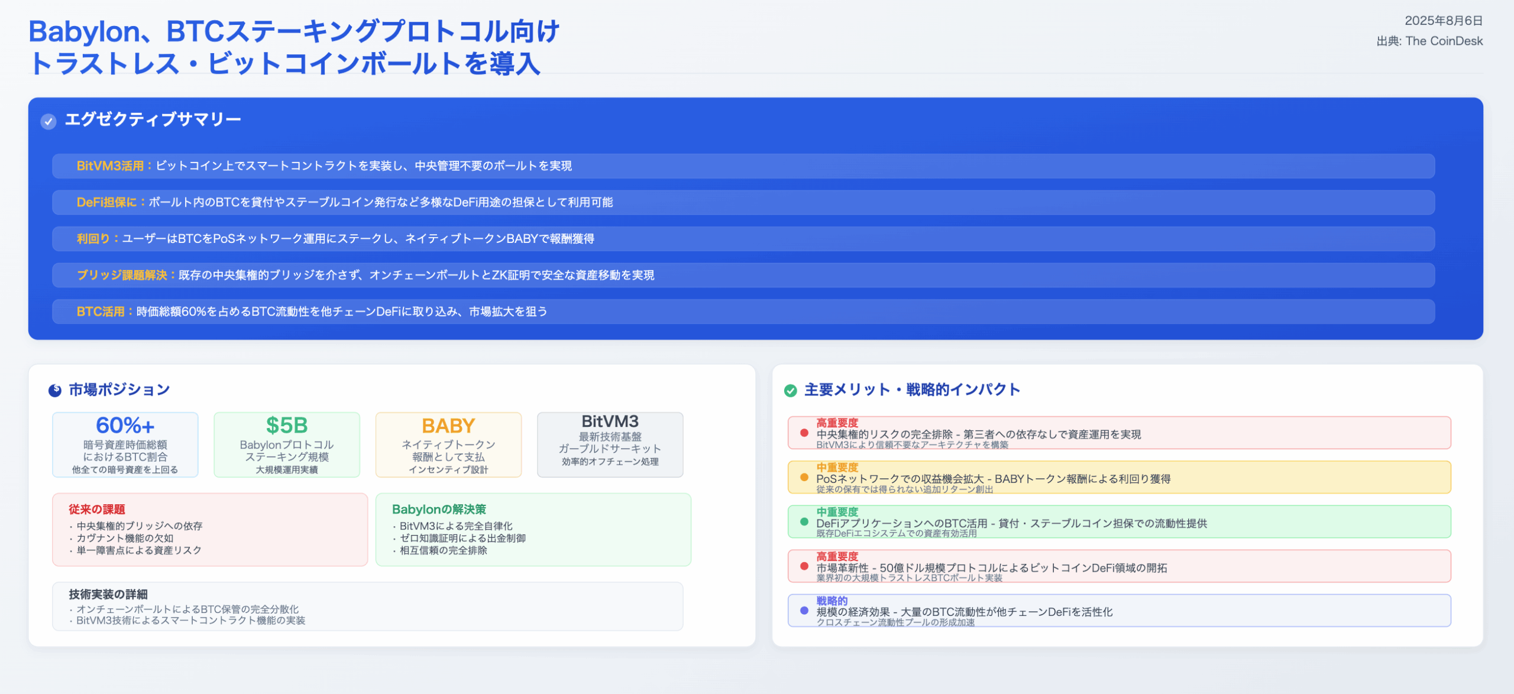This screenshot has width=1514, height=694.
Task: Select the BTC活用 summary row
Action: pyautogui.click(x=743, y=312)
